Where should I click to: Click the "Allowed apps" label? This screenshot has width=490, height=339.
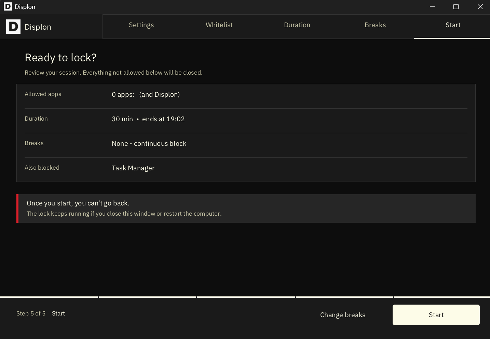43,94
